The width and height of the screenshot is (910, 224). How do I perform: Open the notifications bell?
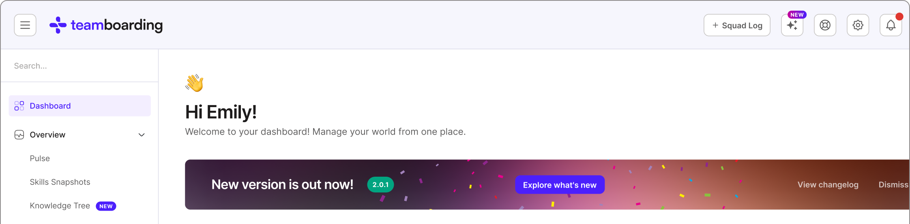coord(891,25)
